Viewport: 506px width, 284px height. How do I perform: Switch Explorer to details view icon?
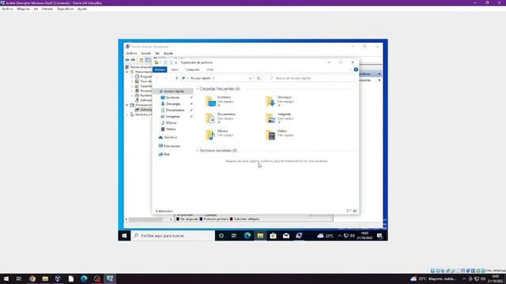pyautogui.click(x=349, y=211)
